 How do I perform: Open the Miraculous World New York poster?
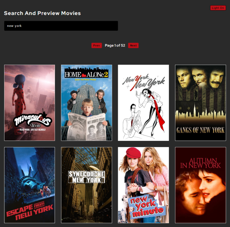(30, 103)
